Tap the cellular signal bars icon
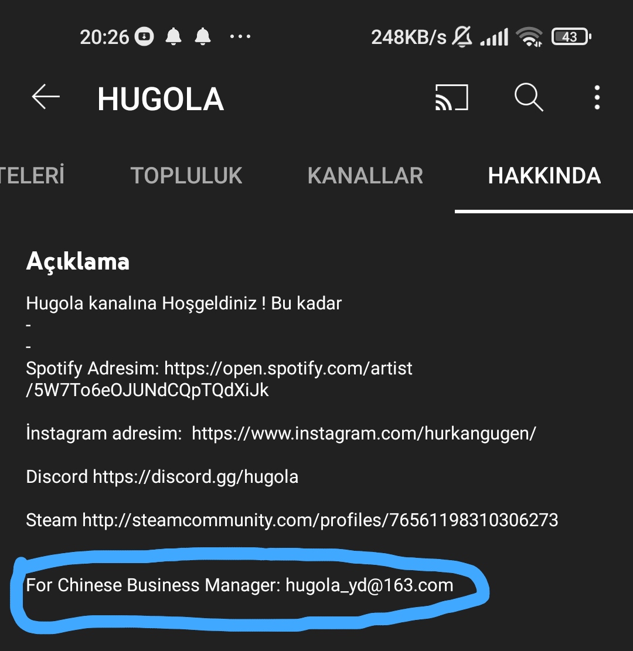This screenshot has height=651, width=633. coord(494,37)
